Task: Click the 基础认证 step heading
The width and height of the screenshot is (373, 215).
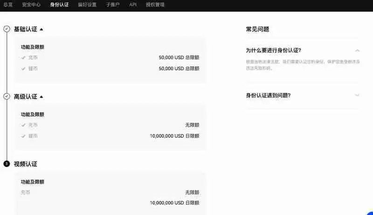Action: click(x=26, y=29)
